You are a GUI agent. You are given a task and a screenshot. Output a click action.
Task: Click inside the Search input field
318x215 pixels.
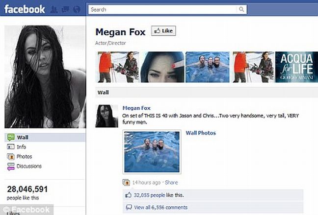162,9
